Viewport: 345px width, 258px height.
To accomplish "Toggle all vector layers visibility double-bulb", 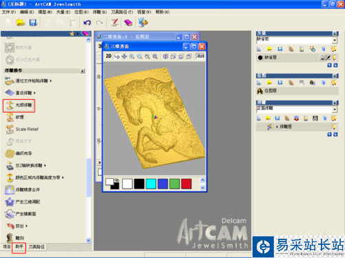I will click(x=334, y=49).
